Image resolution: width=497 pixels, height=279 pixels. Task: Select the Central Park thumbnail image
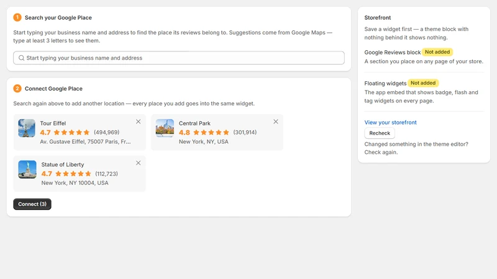tap(165, 128)
